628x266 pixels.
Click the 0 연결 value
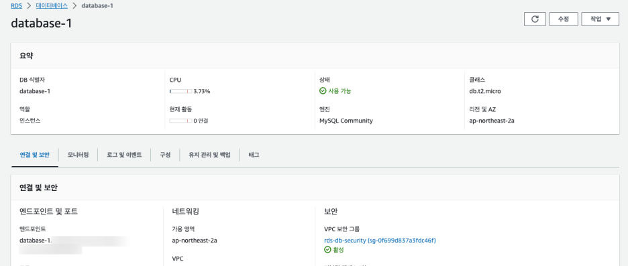[201, 121]
